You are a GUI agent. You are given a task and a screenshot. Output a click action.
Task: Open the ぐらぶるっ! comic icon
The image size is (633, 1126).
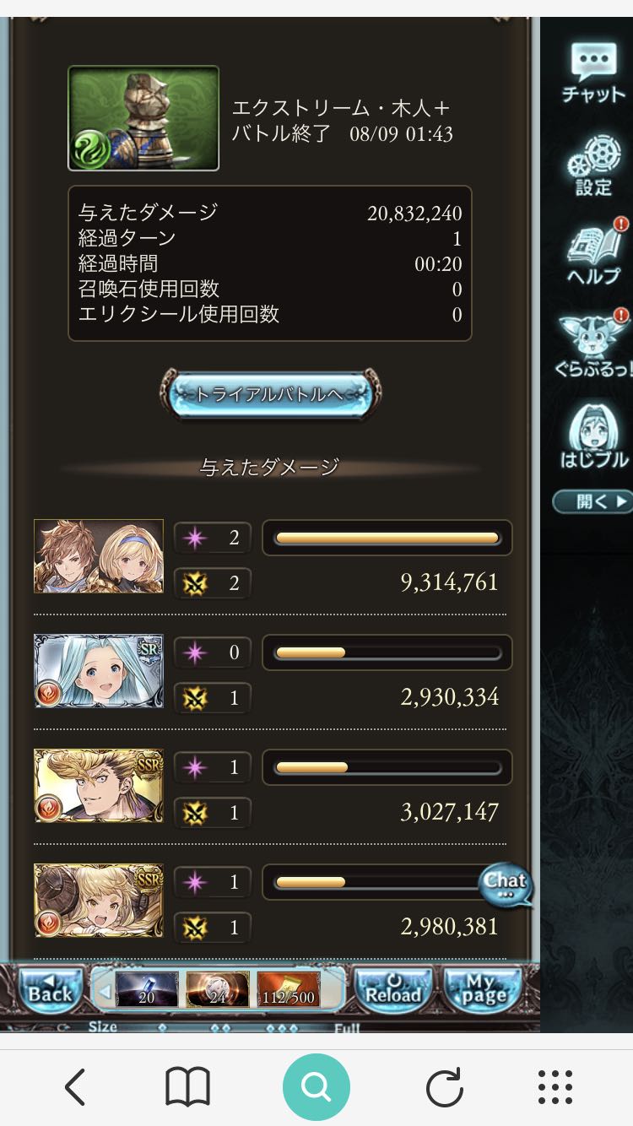[x=593, y=342]
